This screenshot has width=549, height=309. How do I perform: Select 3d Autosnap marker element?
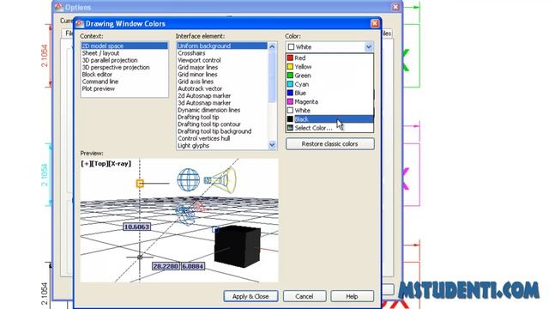(x=222, y=103)
